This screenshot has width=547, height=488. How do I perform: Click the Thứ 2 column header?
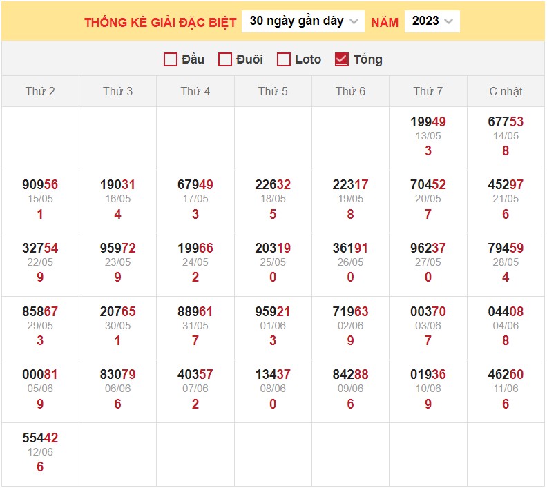40,91
